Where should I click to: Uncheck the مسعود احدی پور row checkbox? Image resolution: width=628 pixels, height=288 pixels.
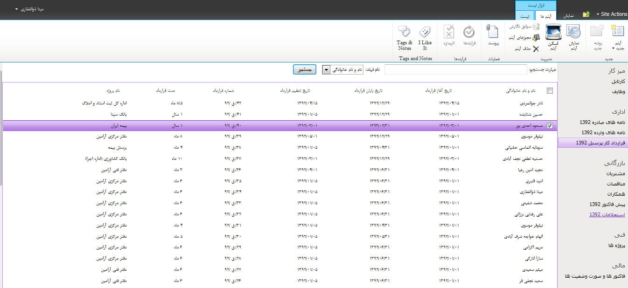[x=550, y=126]
